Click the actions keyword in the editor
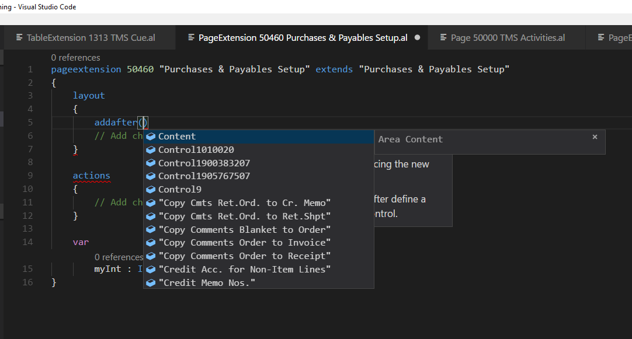This screenshot has height=339, width=632. click(91, 176)
